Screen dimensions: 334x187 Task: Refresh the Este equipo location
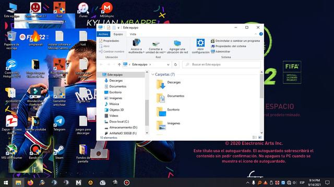coord(175,64)
